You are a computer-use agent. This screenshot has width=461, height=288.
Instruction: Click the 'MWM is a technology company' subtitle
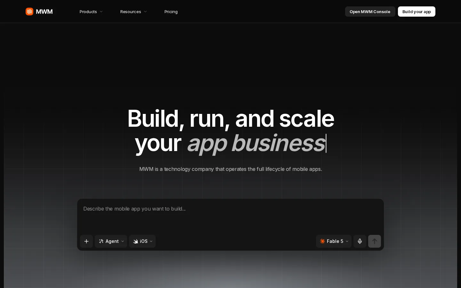tap(230, 169)
